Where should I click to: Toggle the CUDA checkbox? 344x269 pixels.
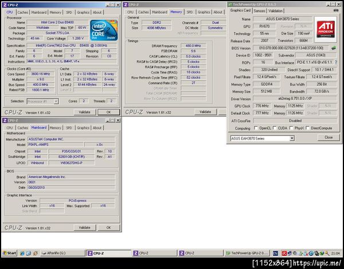tap(275, 128)
